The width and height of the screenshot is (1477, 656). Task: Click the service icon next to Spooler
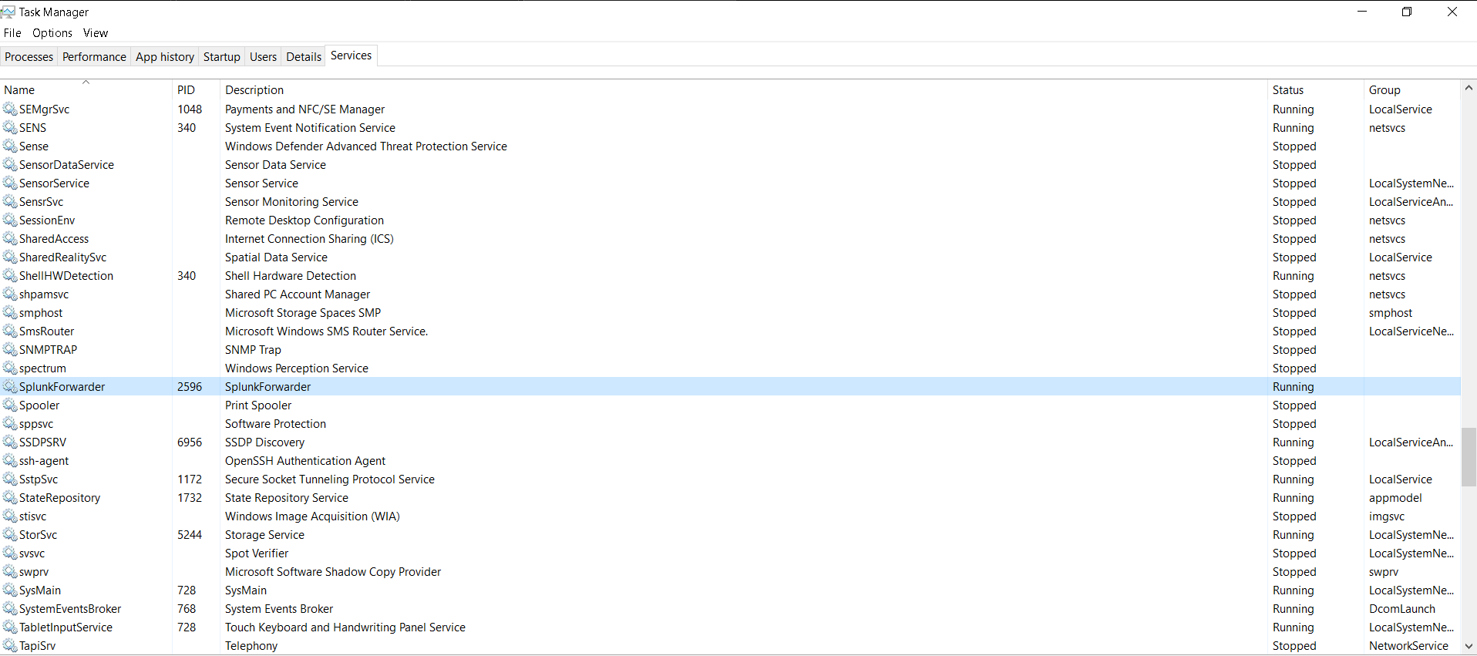coord(10,405)
